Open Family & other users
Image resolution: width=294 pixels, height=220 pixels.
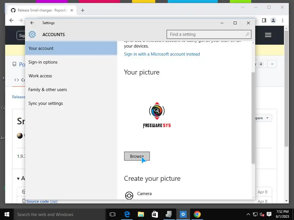pos(71,90)
